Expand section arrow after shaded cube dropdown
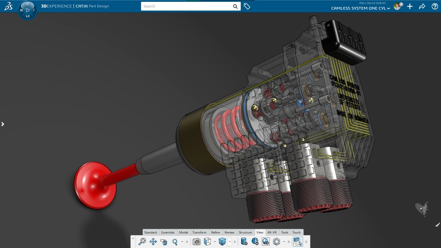Screen dimensions: 441x248 (235, 242)
